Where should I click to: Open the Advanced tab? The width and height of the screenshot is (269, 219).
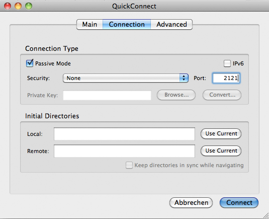coord(171,24)
